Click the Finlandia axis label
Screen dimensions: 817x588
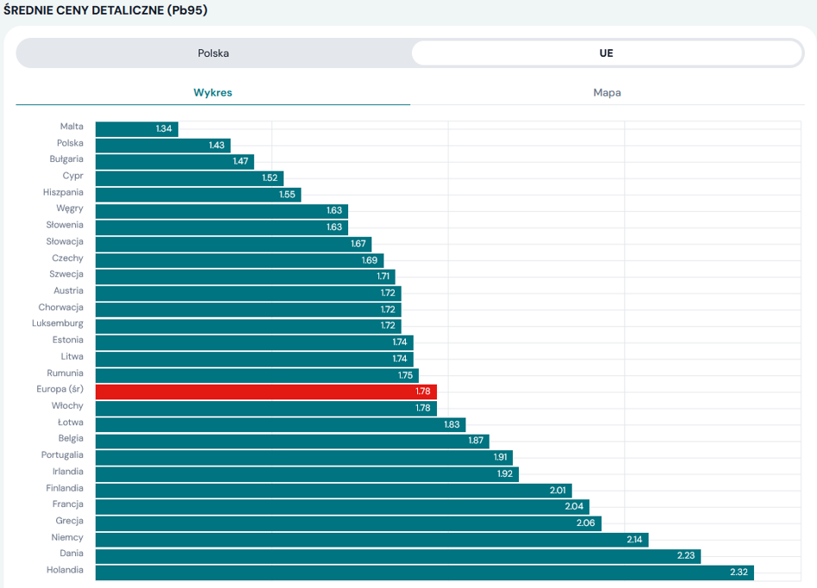coord(65,488)
